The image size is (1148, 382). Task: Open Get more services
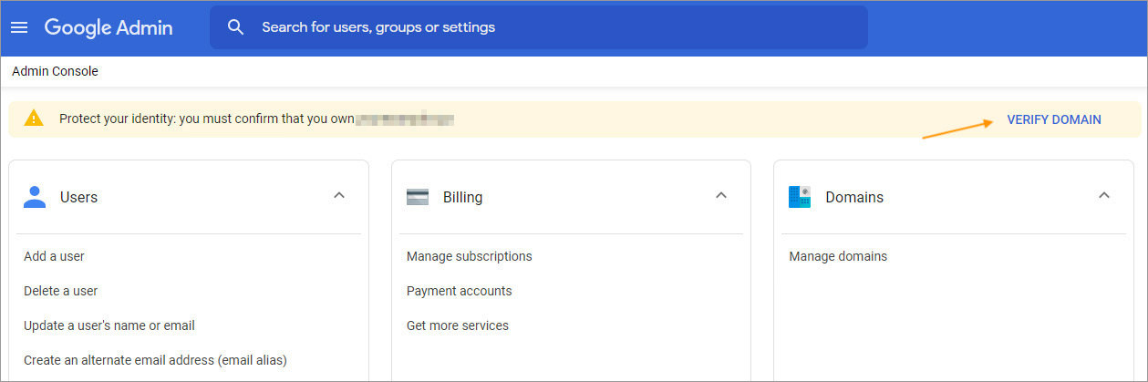[x=458, y=325]
